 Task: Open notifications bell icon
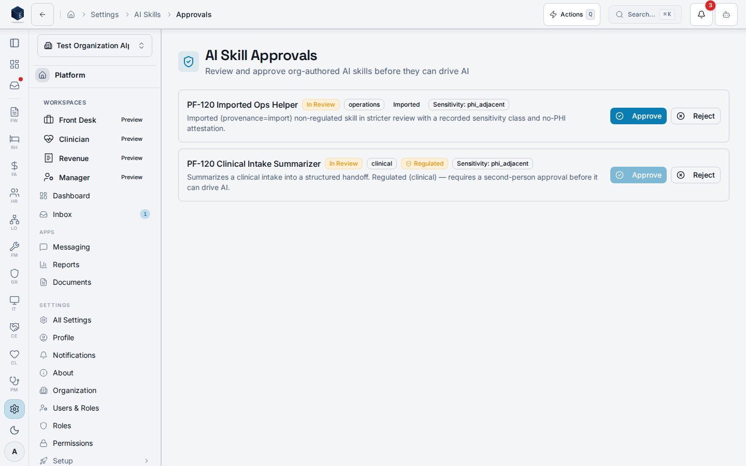tap(701, 14)
